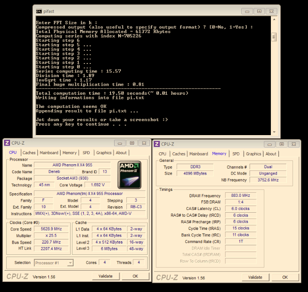The width and height of the screenshot is (308, 292).
Task: Open About tab in right CPU-Z window
Action: coord(271,154)
